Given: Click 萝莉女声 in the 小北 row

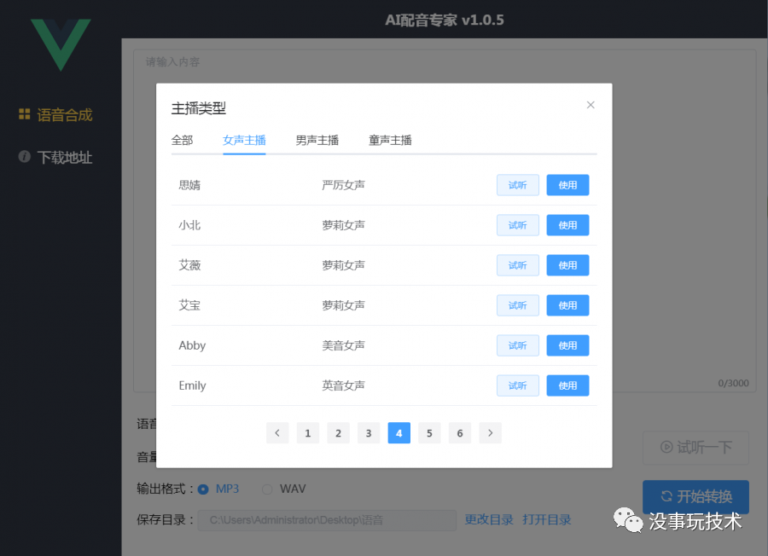Looking at the screenshot, I should click(x=343, y=225).
